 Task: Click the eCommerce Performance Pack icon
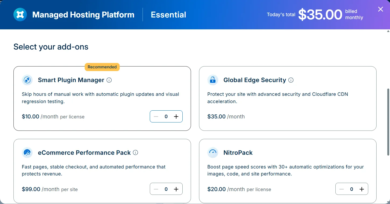pyautogui.click(x=27, y=153)
